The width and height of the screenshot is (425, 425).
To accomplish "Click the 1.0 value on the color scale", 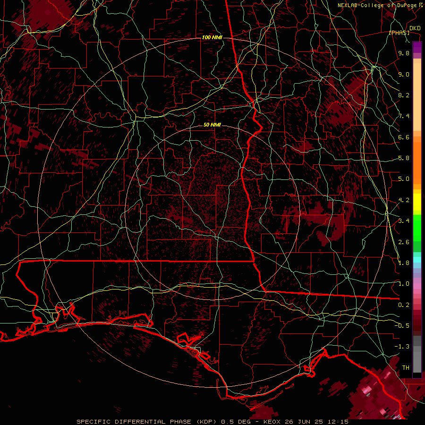I will click(404, 284).
